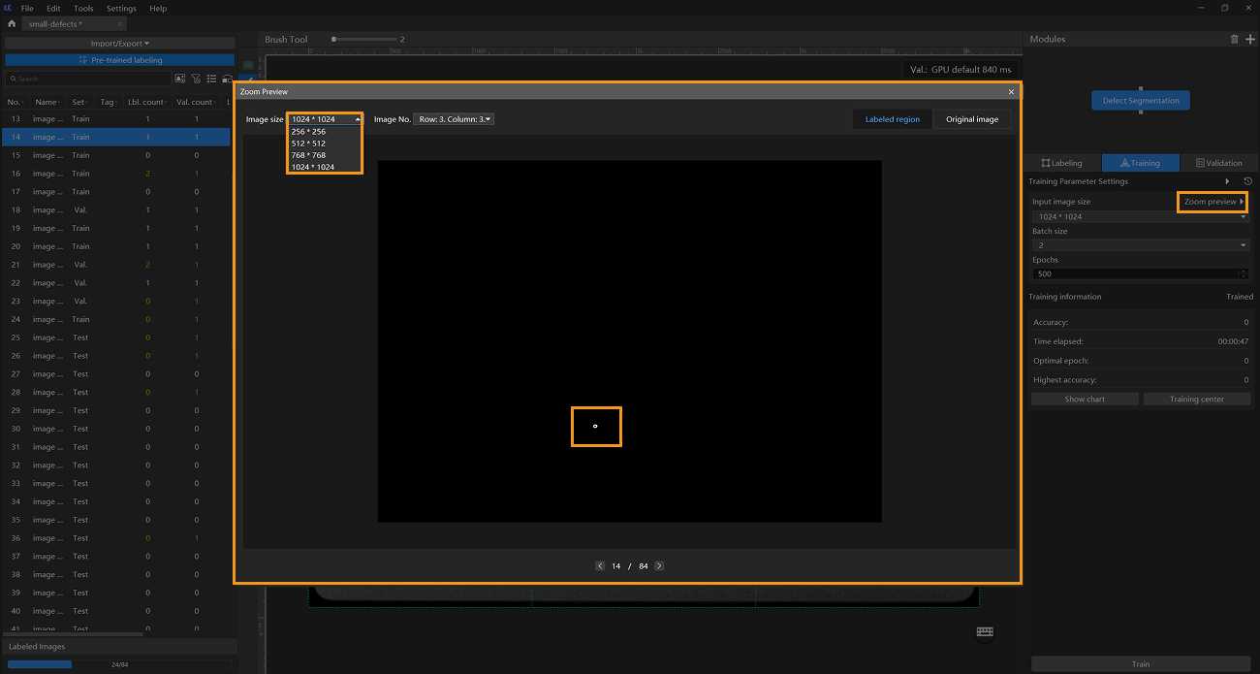Screen dimensions: 1260x674
Task: Click the Show chart button
Action: [x=1085, y=399]
